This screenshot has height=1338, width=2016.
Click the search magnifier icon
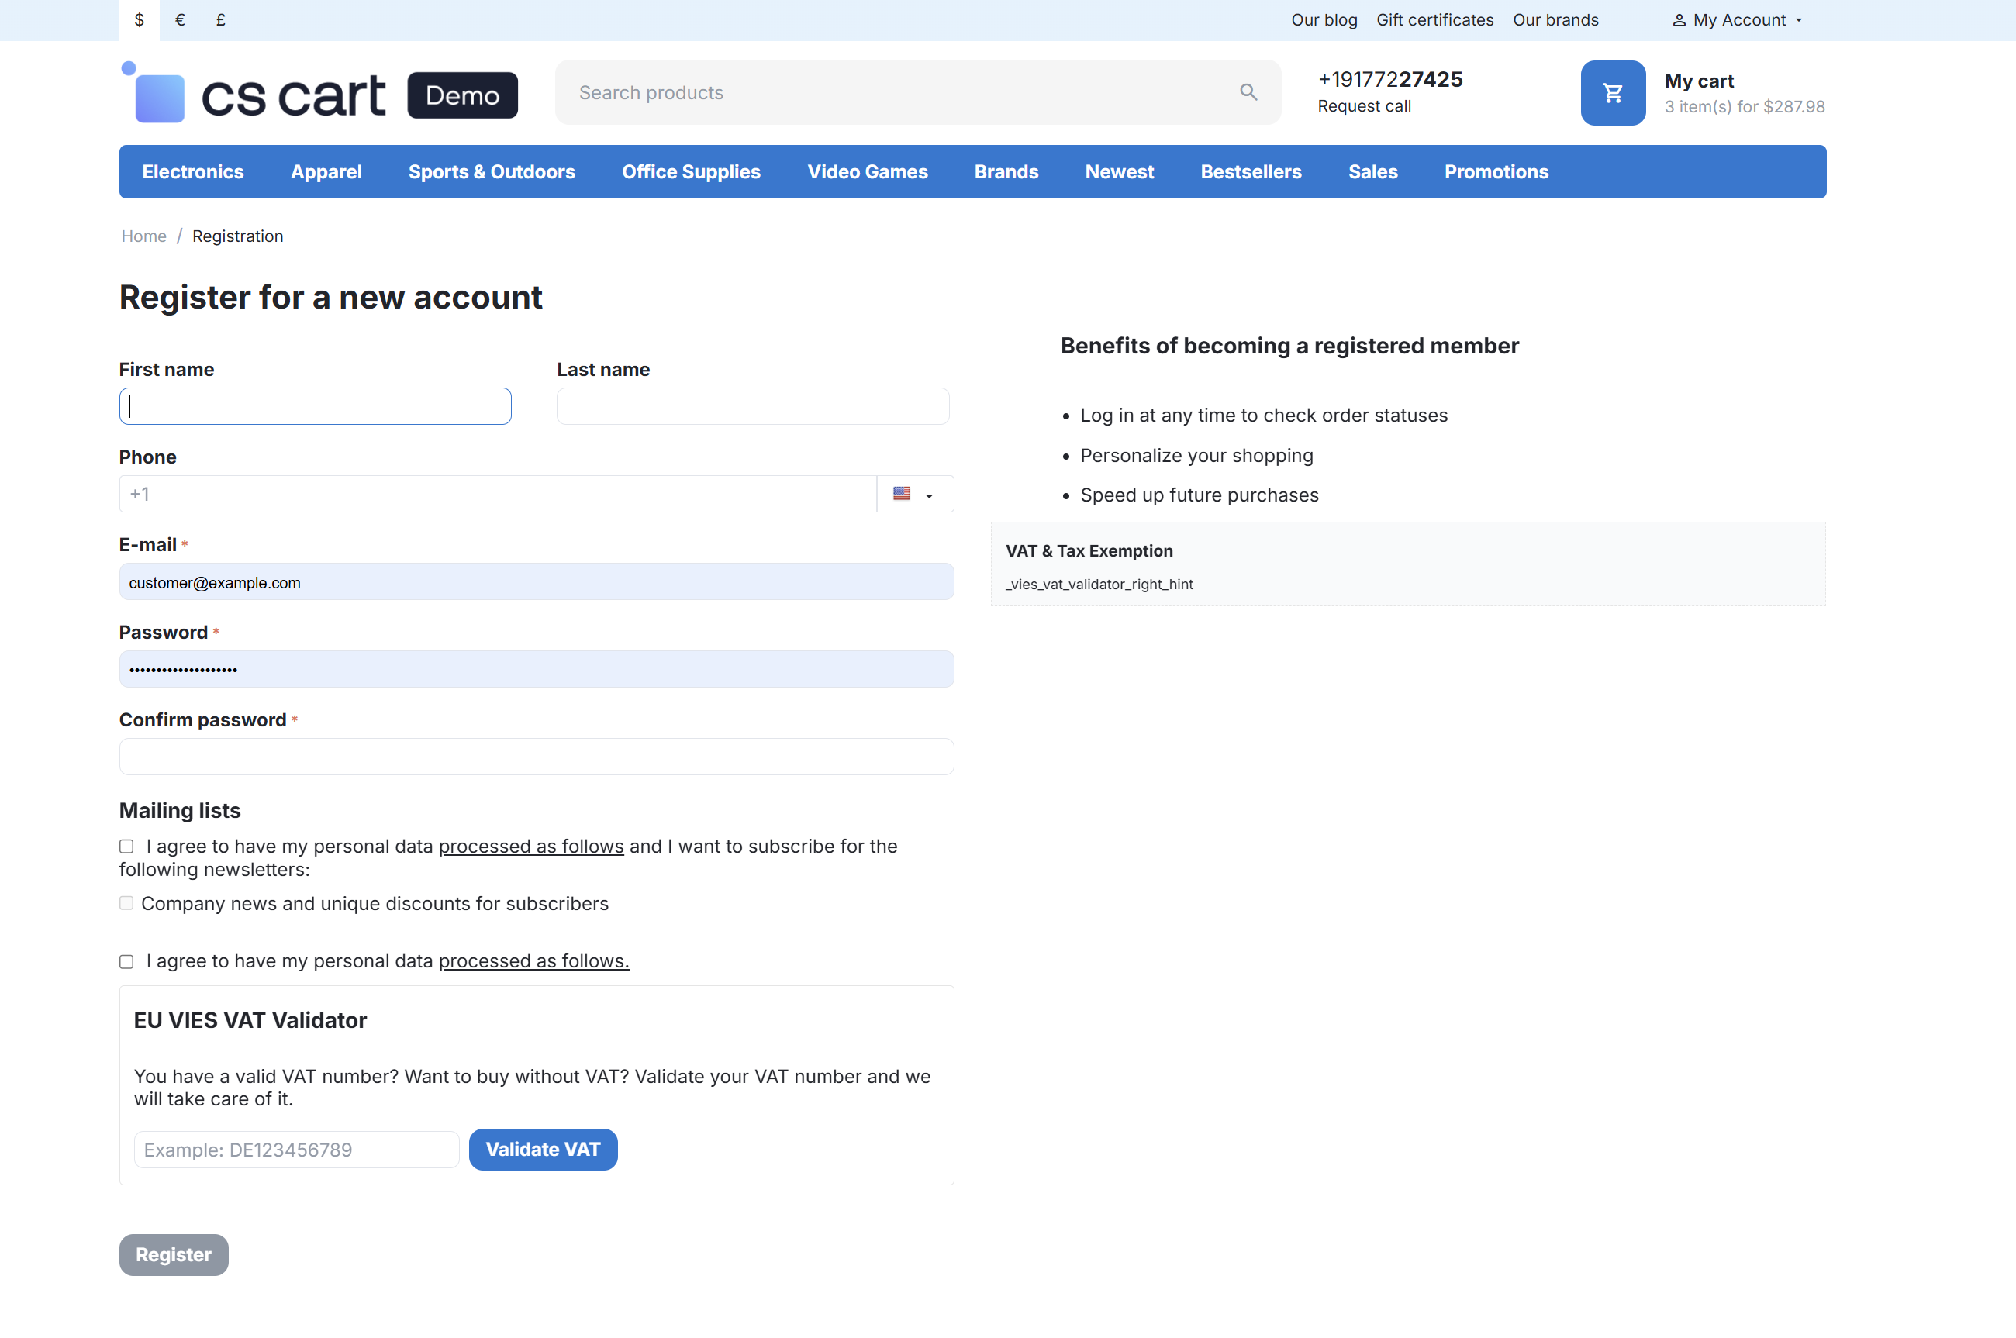(x=1248, y=92)
